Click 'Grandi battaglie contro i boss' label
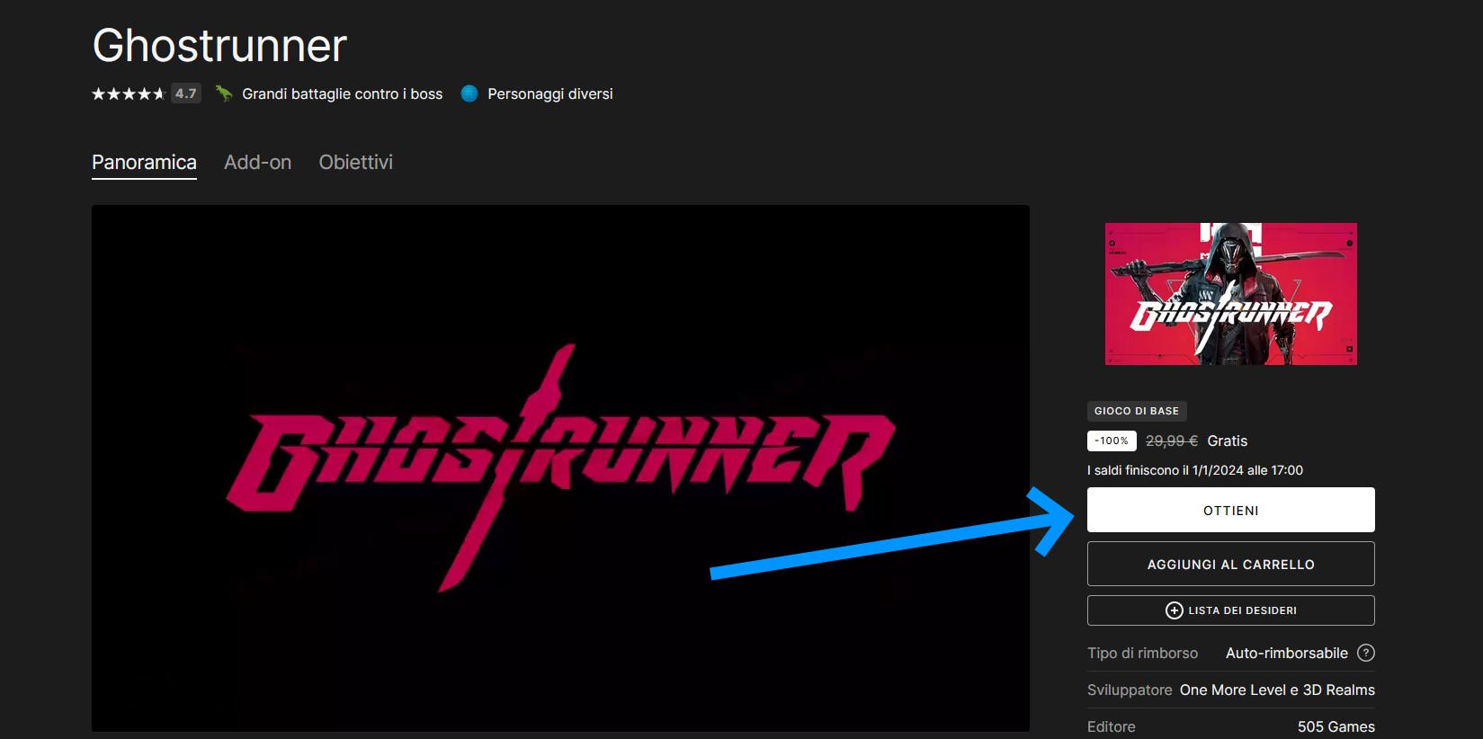Image resolution: width=1483 pixels, height=739 pixels. click(x=342, y=93)
